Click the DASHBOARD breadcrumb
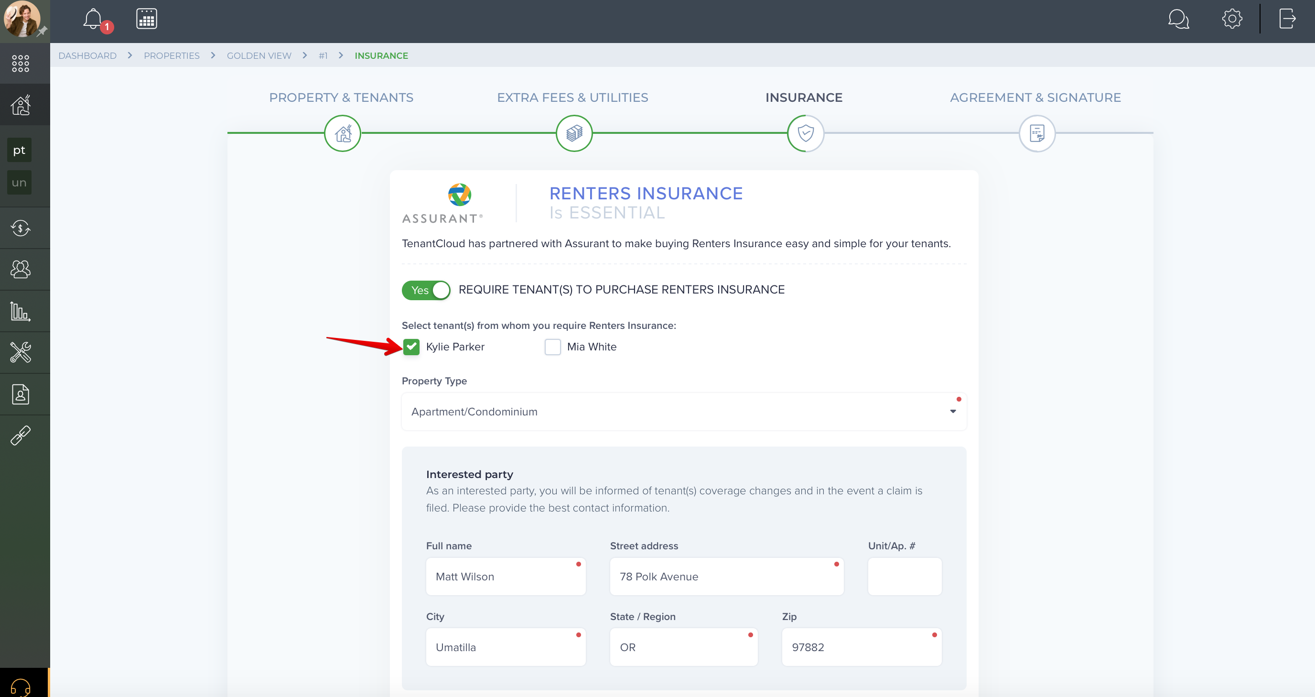Image resolution: width=1315 pixels, height=697 pixels. [87, 55]
